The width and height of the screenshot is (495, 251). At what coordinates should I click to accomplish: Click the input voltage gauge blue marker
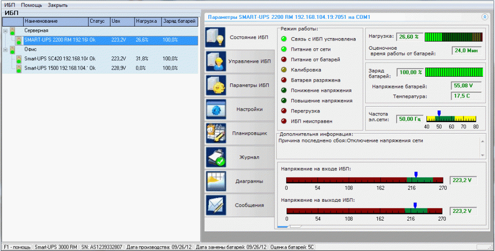pos(416,175)
